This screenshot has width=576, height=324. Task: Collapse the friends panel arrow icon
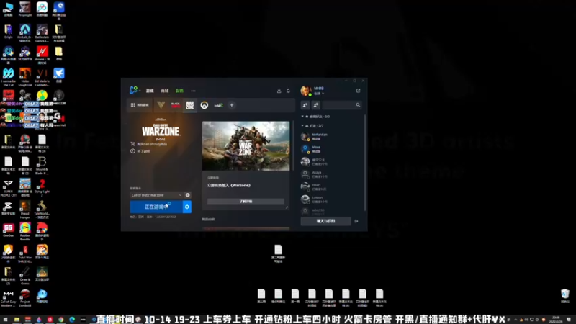click(x=356, y=221)
